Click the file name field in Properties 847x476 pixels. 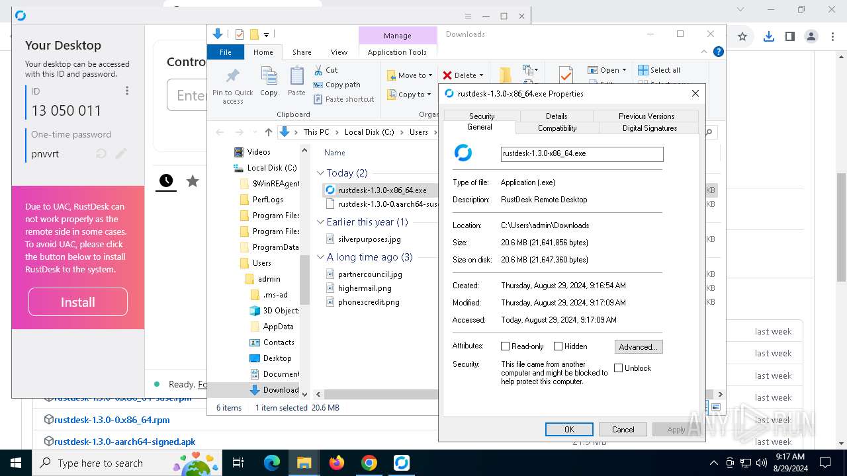pyautogui.click(x=582, y=153)
